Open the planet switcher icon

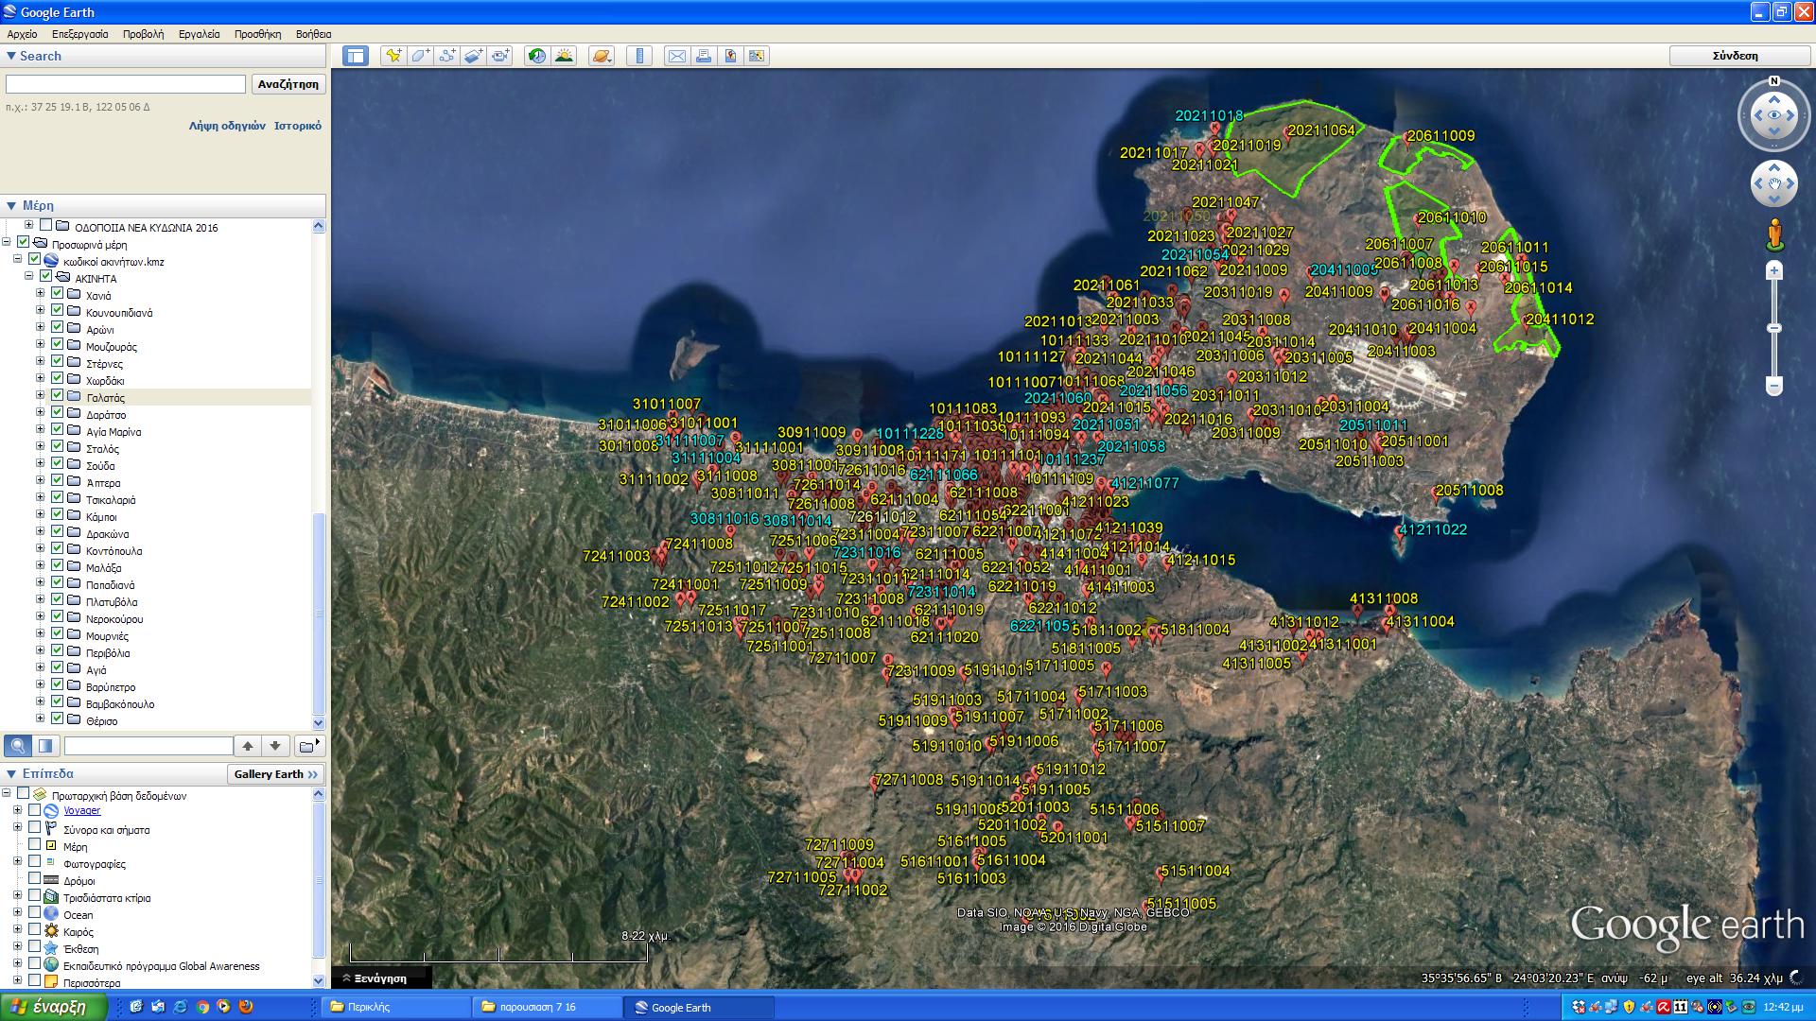[x=602, y=56]
